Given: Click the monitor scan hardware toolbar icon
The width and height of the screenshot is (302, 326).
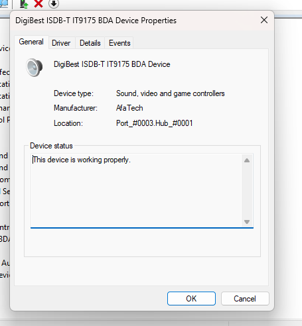Looking at the screenshot, I should pos(4,4).
